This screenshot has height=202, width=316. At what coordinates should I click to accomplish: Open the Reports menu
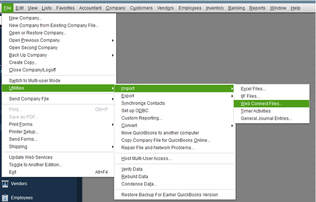pos(257,8)
